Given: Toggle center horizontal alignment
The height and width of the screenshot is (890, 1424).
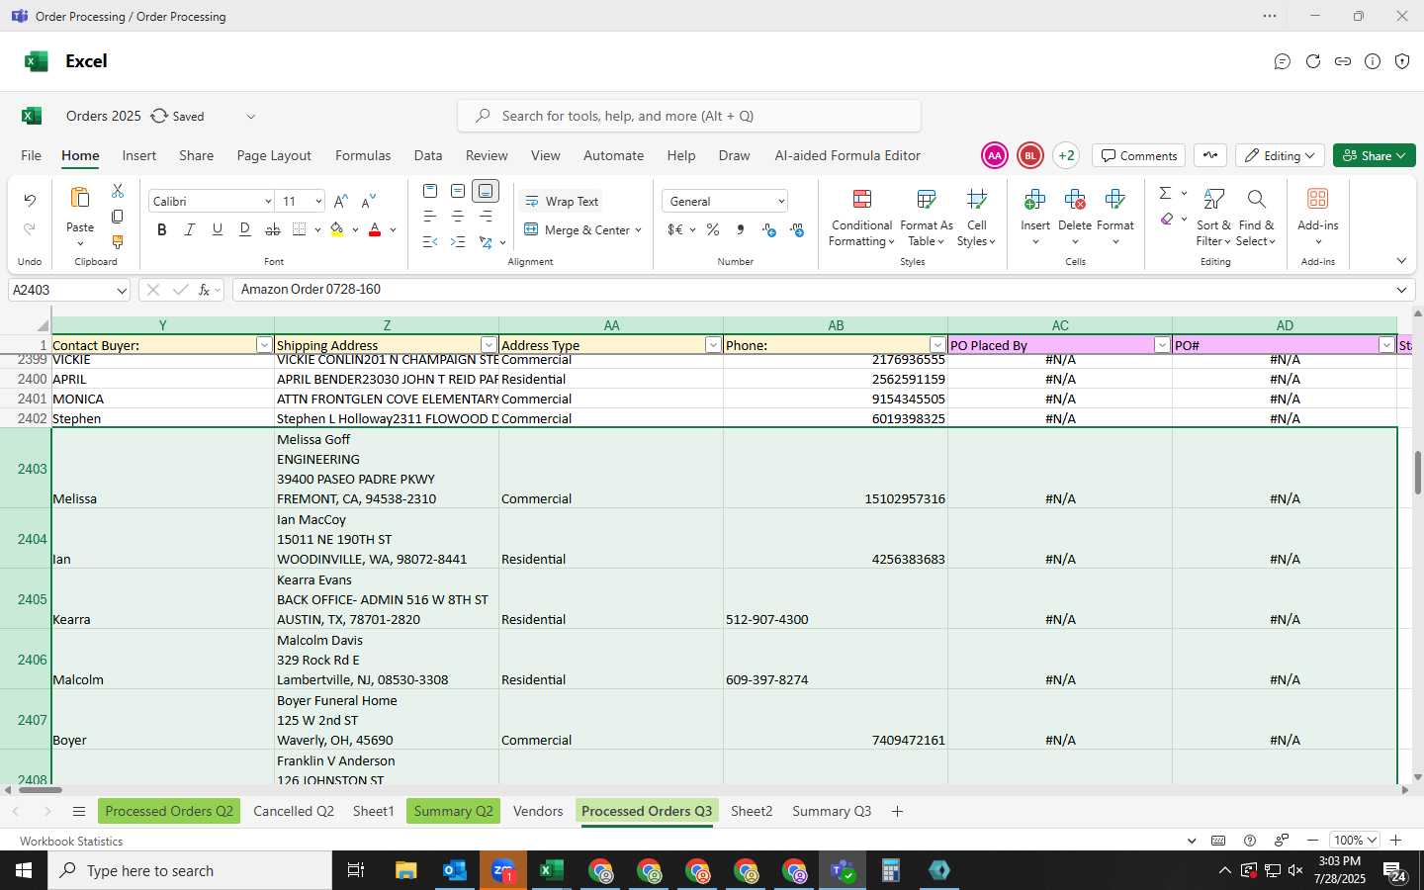Looking at the screenshot, I should [458, 217].
